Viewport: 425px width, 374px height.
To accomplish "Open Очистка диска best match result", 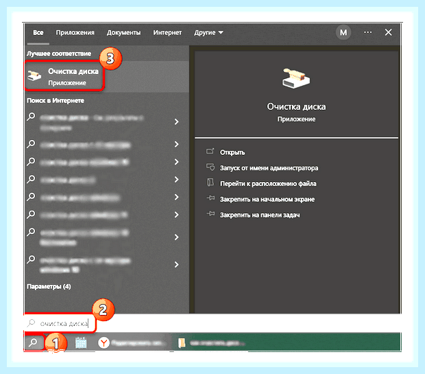I will [107, 77].
